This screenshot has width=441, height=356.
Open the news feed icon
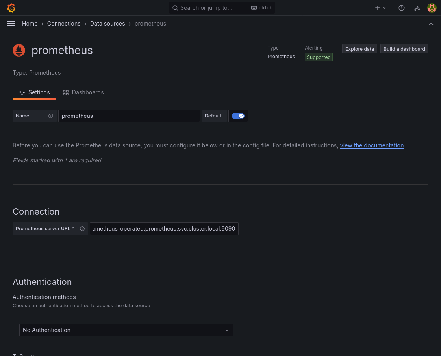pos(417,8)
